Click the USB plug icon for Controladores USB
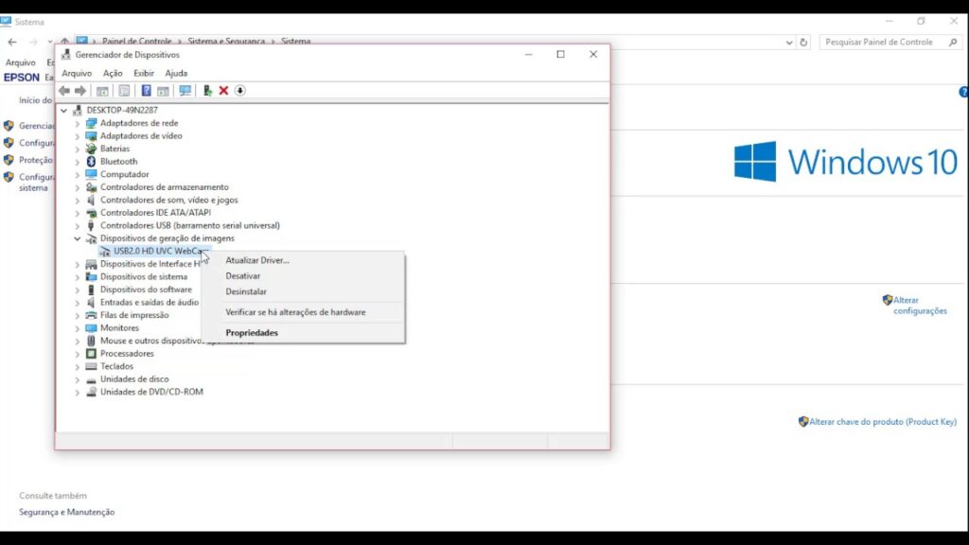The height and width of the screenshot is (545, 969). click(x=91, y=225)
